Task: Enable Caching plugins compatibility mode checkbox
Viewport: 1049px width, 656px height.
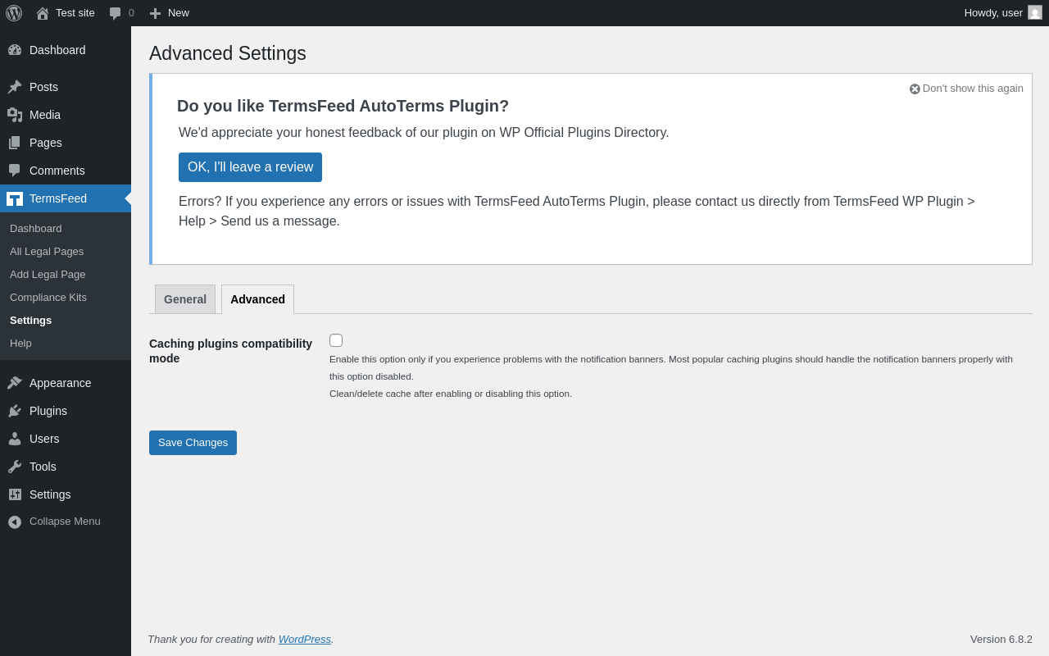Action: pyautogui.click(x=336, y=340)
